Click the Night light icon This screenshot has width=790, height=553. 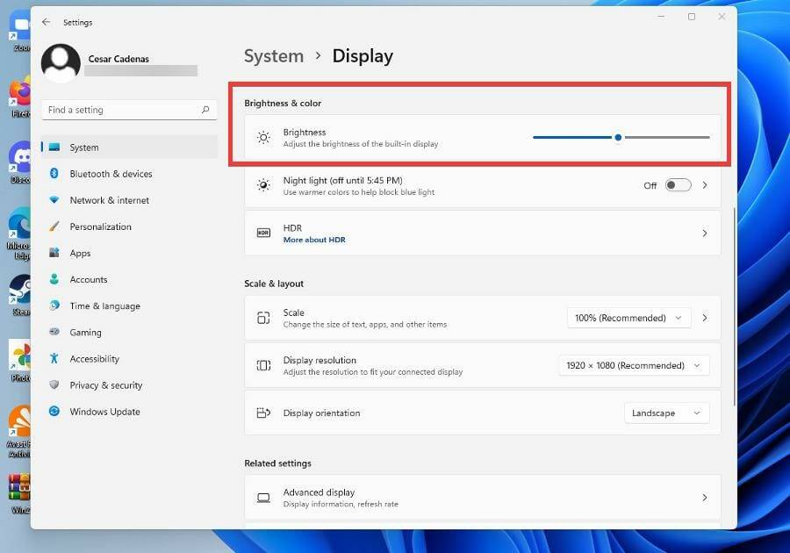(x=262, y=185)
